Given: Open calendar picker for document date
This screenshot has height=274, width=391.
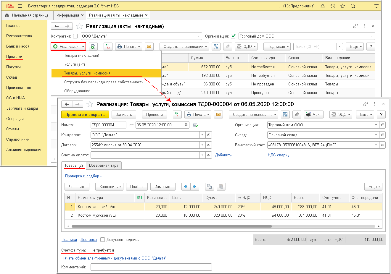Looking at the screenshot, I should coord(186,125).
